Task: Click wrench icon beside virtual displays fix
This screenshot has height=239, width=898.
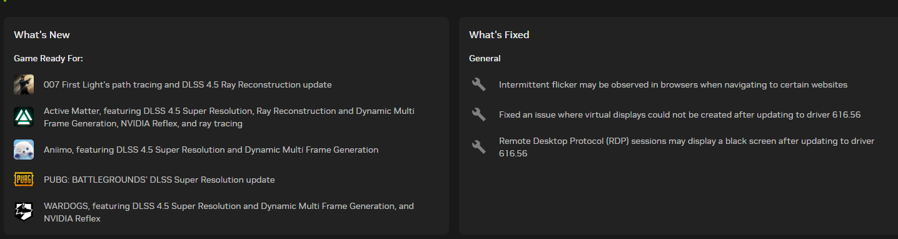Action: pos(478,114)
